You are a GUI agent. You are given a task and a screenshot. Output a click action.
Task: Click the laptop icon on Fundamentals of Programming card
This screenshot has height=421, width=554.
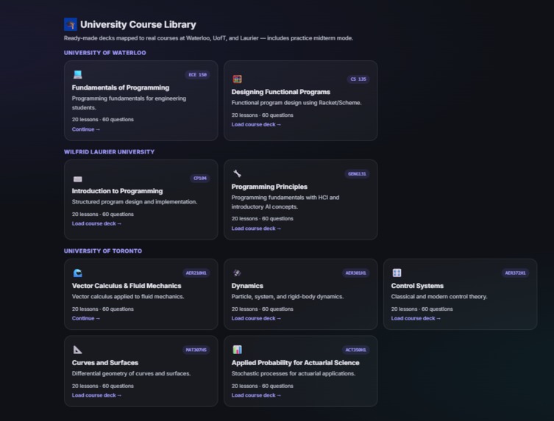click(78, 74)
